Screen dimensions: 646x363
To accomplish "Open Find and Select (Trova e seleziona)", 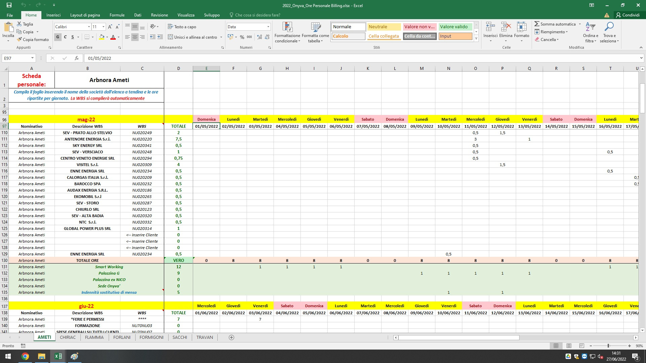I will point(609,33).
